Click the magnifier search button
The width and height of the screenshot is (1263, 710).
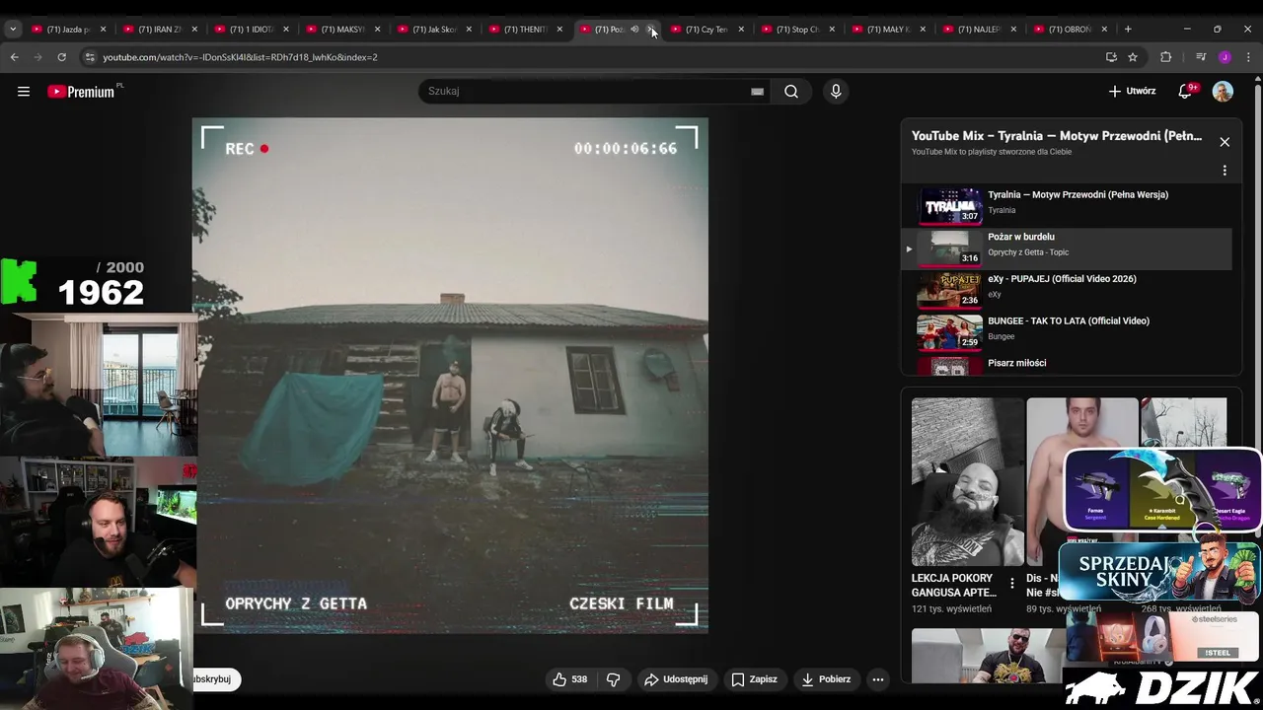(x=791, y=92)
